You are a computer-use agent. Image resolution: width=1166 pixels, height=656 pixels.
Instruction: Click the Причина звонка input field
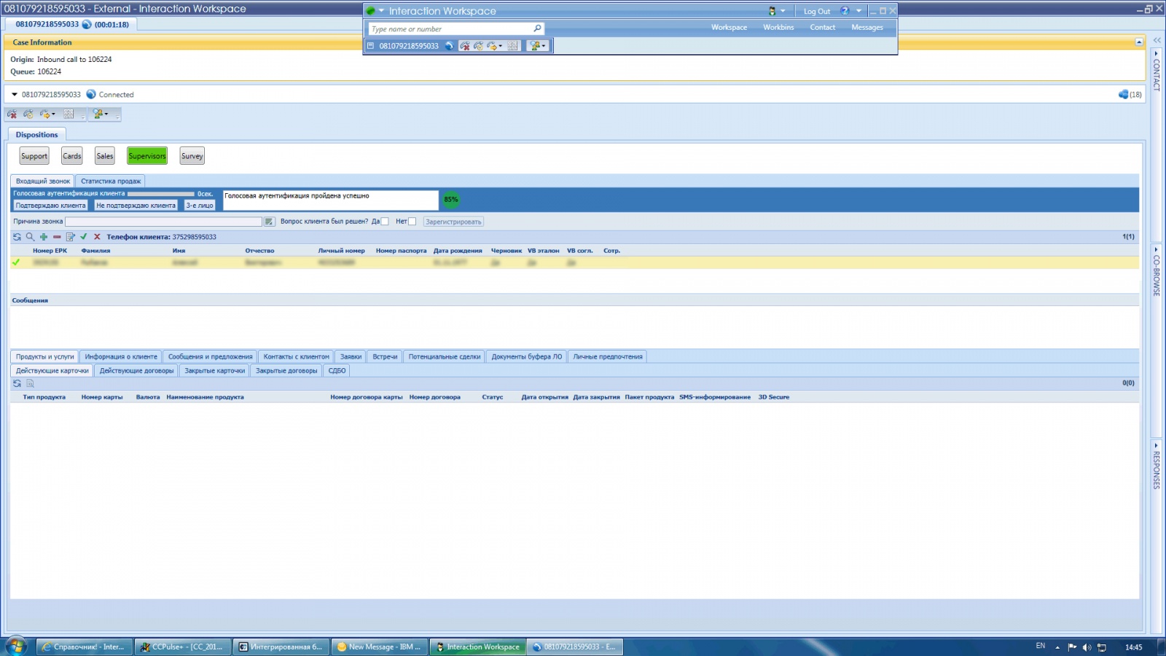[163, 222]
